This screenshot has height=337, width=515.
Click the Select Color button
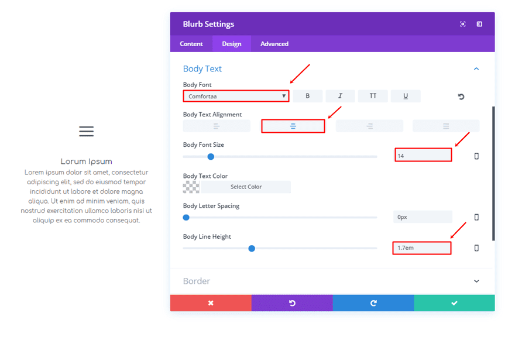(x=246, y=187)
